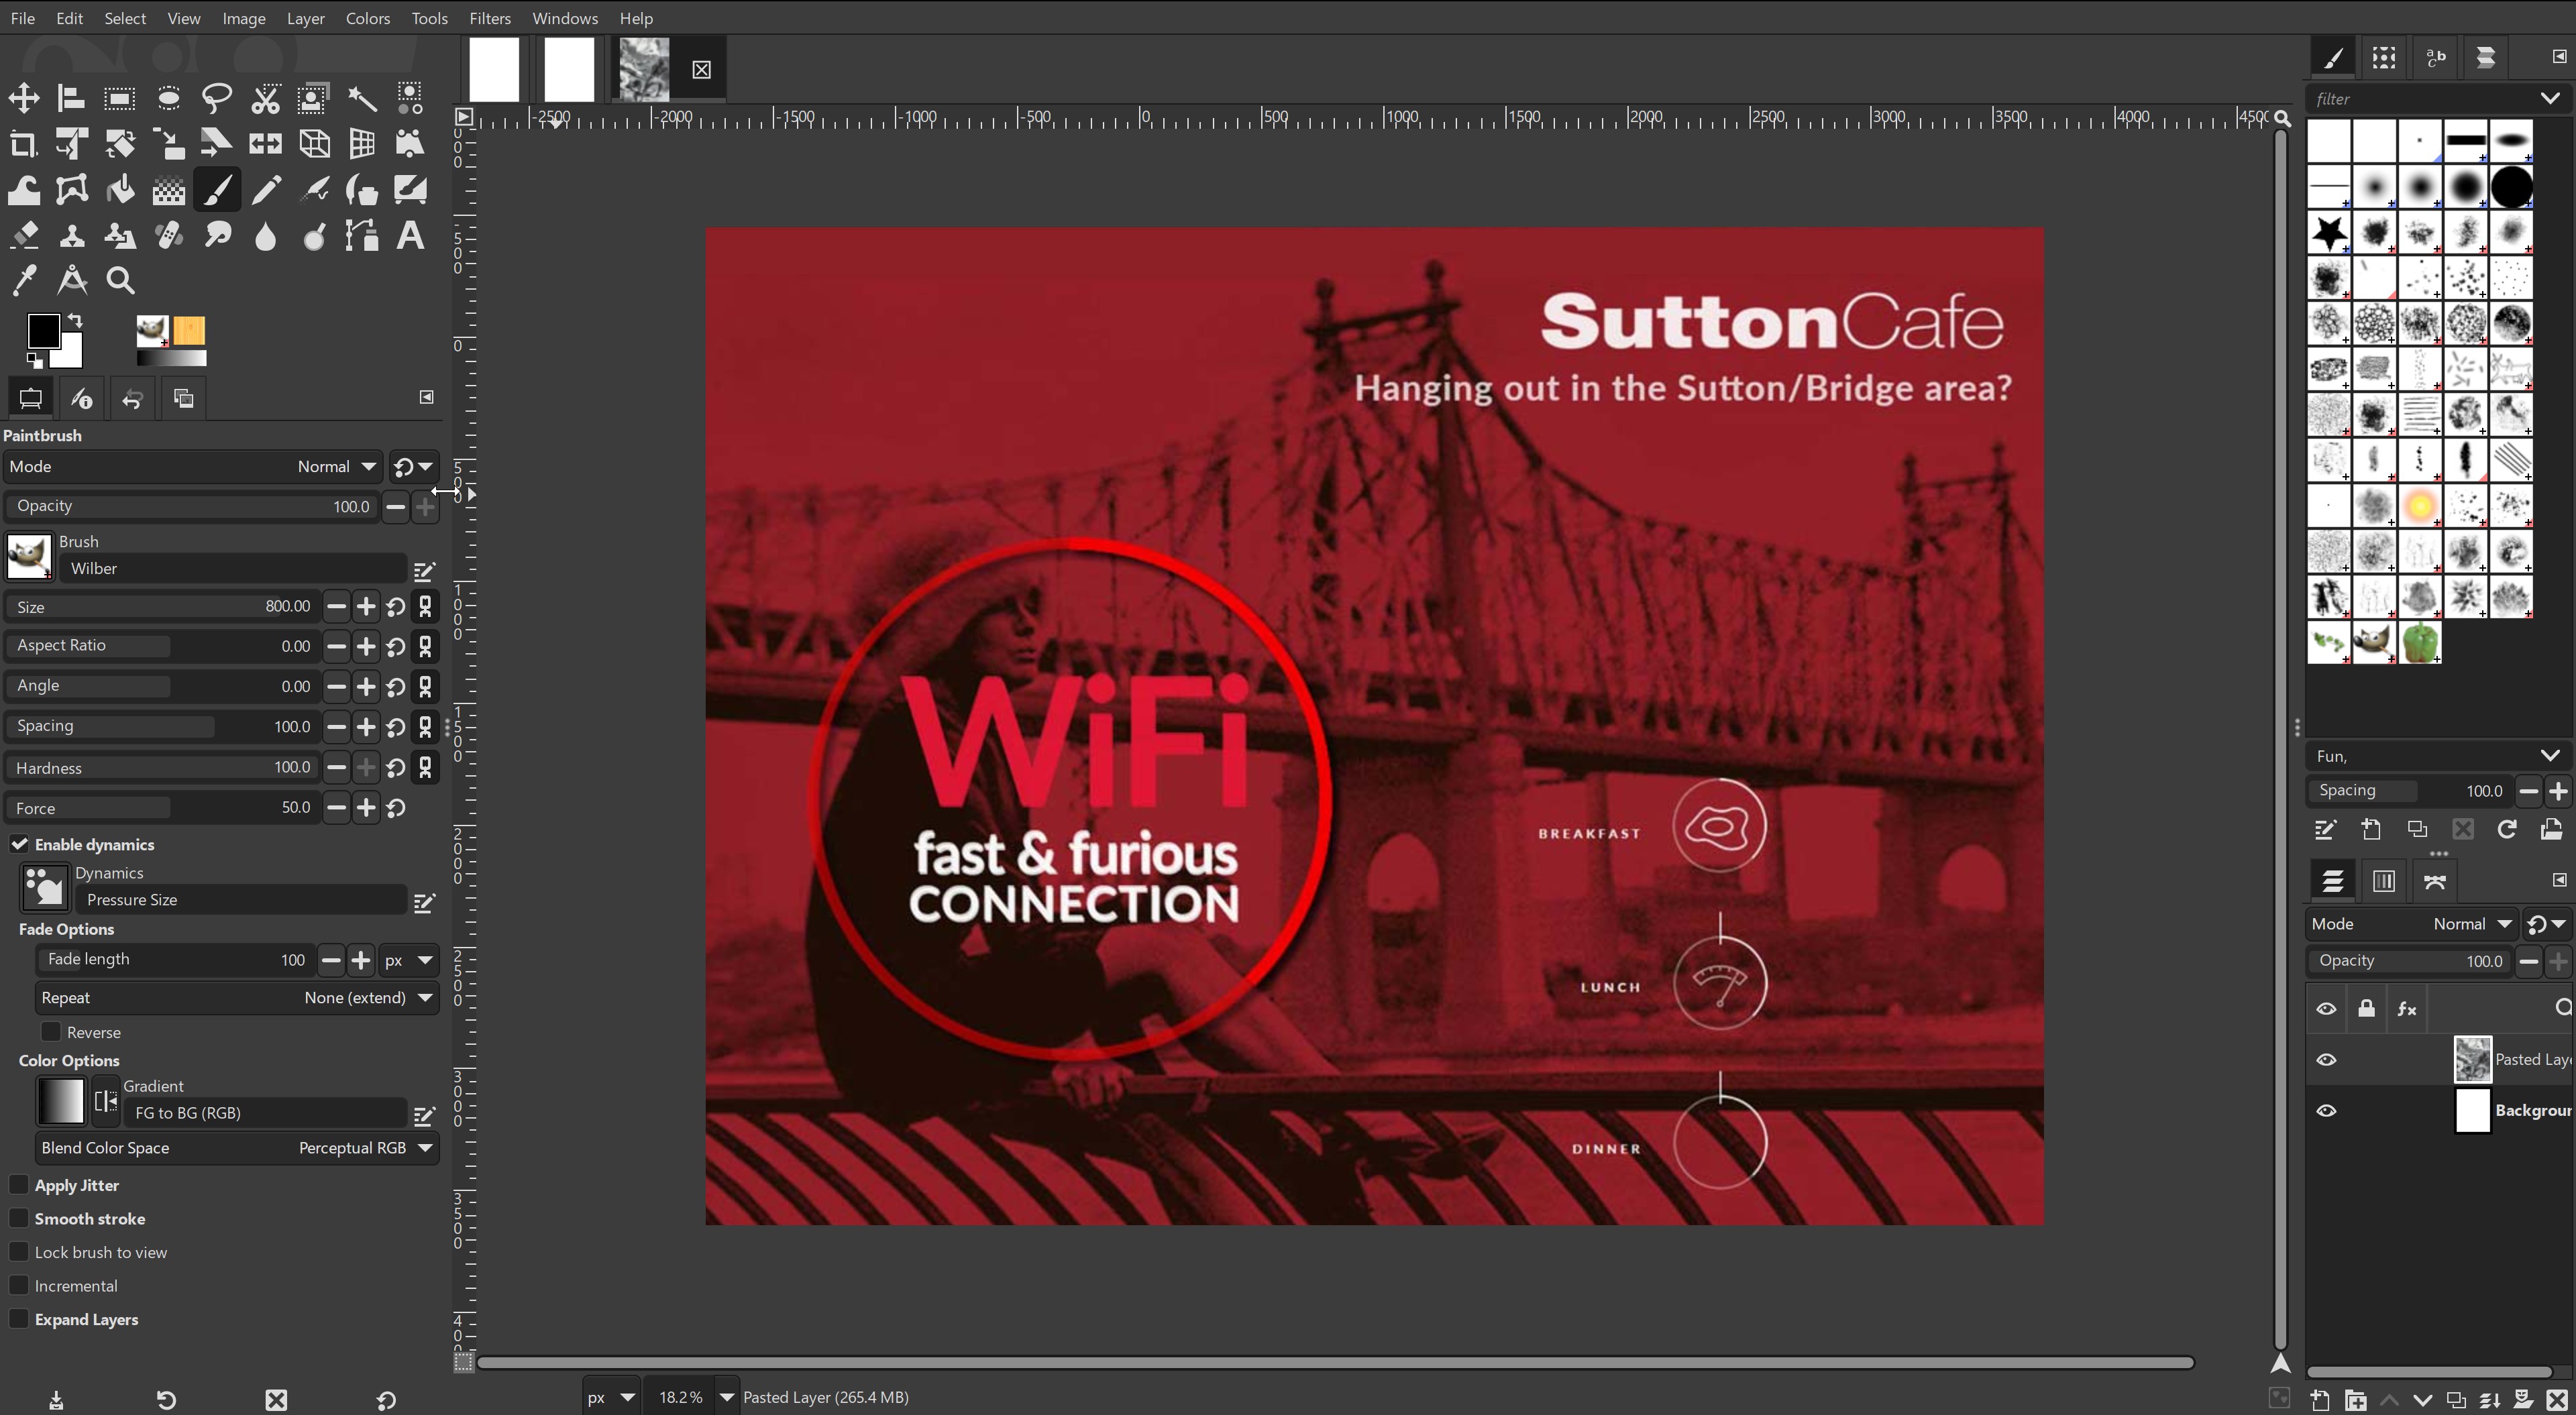Select the Crop tool

click(22, 144)
